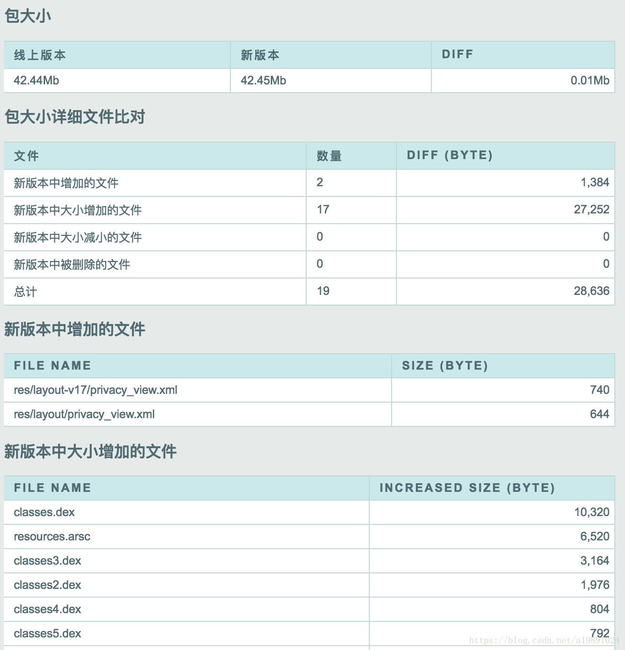Select the 27,252 byte value
The width and height of the screenshot is (625, 650).
tap(592, 210)
